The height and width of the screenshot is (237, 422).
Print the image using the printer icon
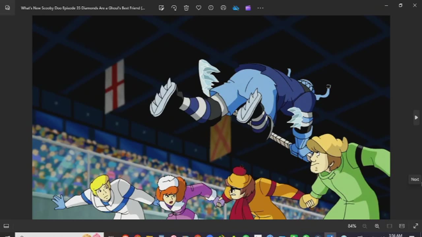click(223, 8)
